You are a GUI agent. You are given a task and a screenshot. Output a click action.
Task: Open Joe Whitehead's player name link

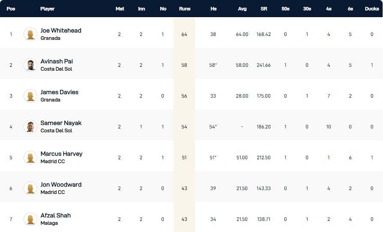pos(61,31)
